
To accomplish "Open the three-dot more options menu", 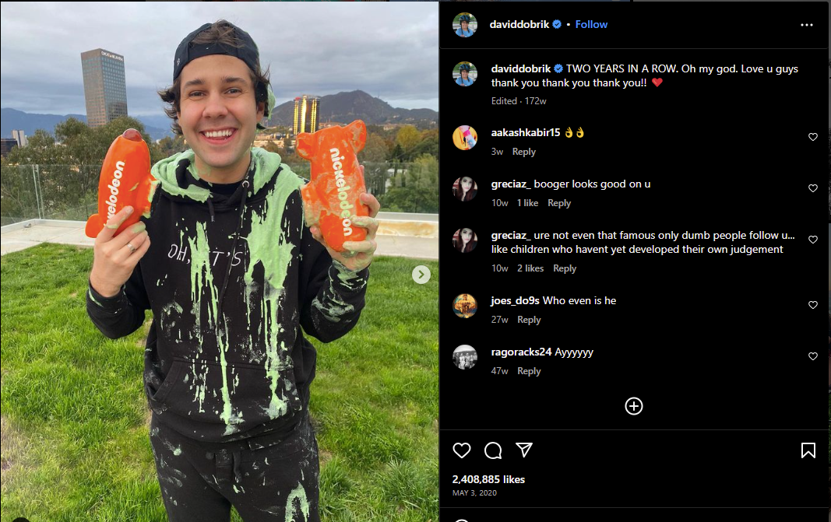I will (x=807, y=25).
